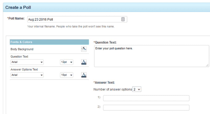Click the Poll Name text field
Viewport: 210px width, 114px height.
[73, 19]
